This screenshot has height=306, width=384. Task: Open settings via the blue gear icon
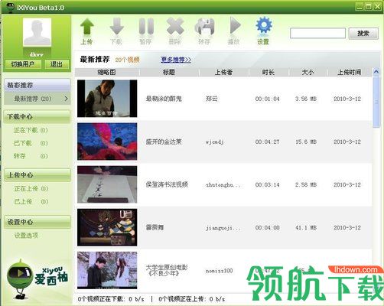pos(264,25)
